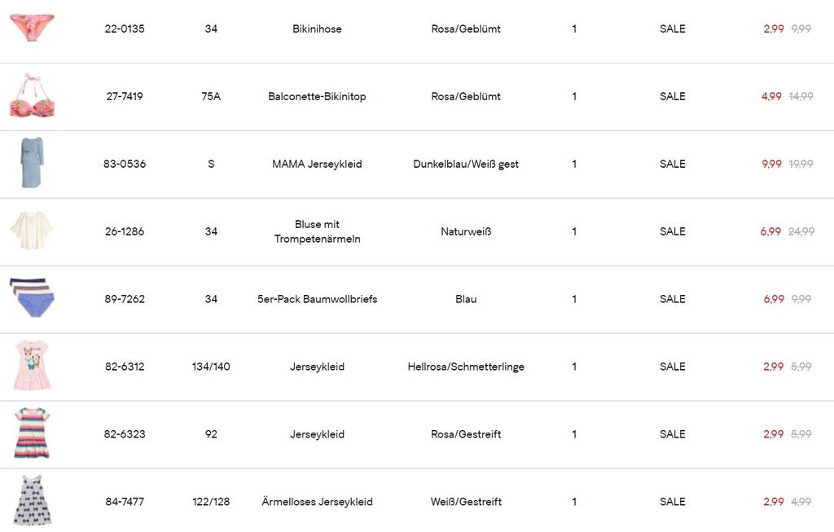Click the MAMA Jerseykleid product name

[x=317, y=164]
